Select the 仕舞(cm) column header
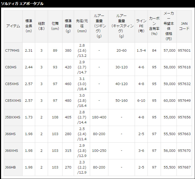 click(55, 26)
